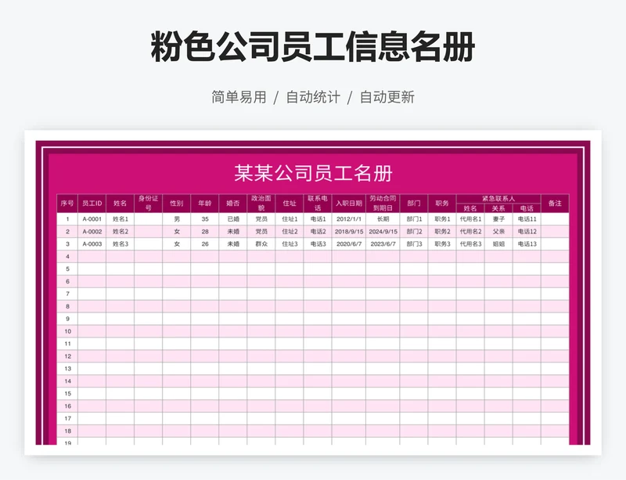Select the 住址1 address cell

(290, 219)
